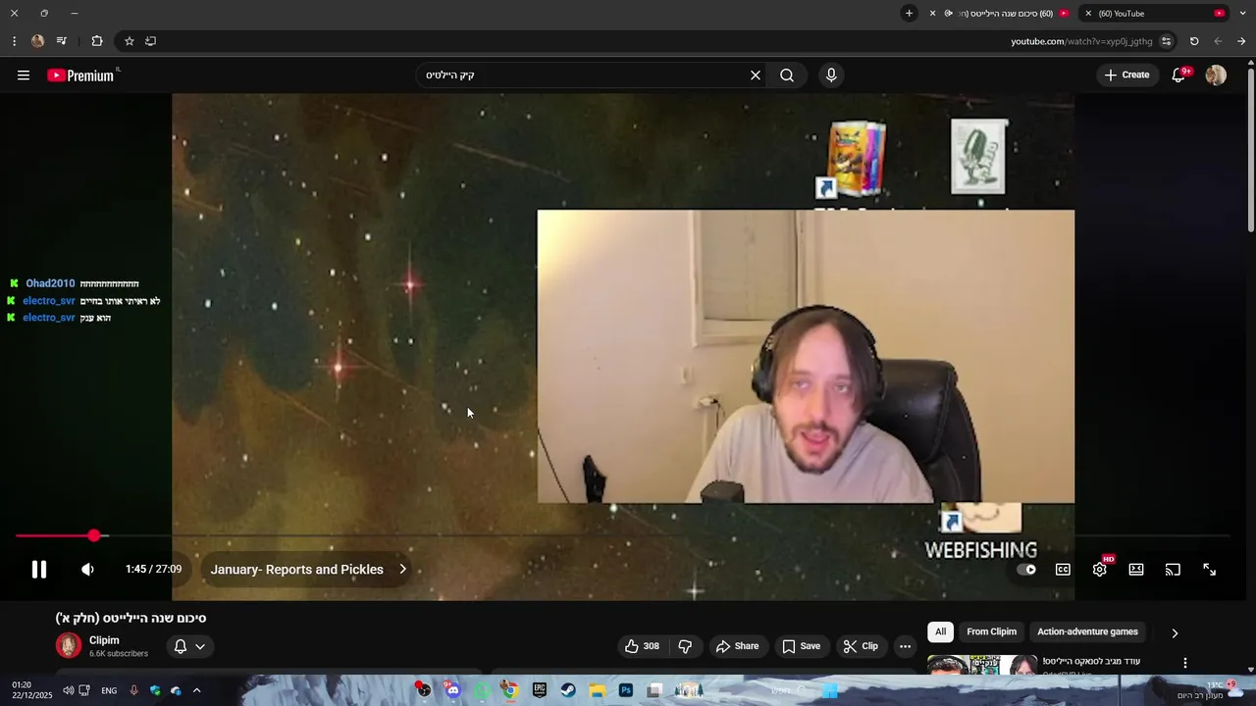Create a Clip of video
The image size is (1256, 706).
[x=861, y=646]
